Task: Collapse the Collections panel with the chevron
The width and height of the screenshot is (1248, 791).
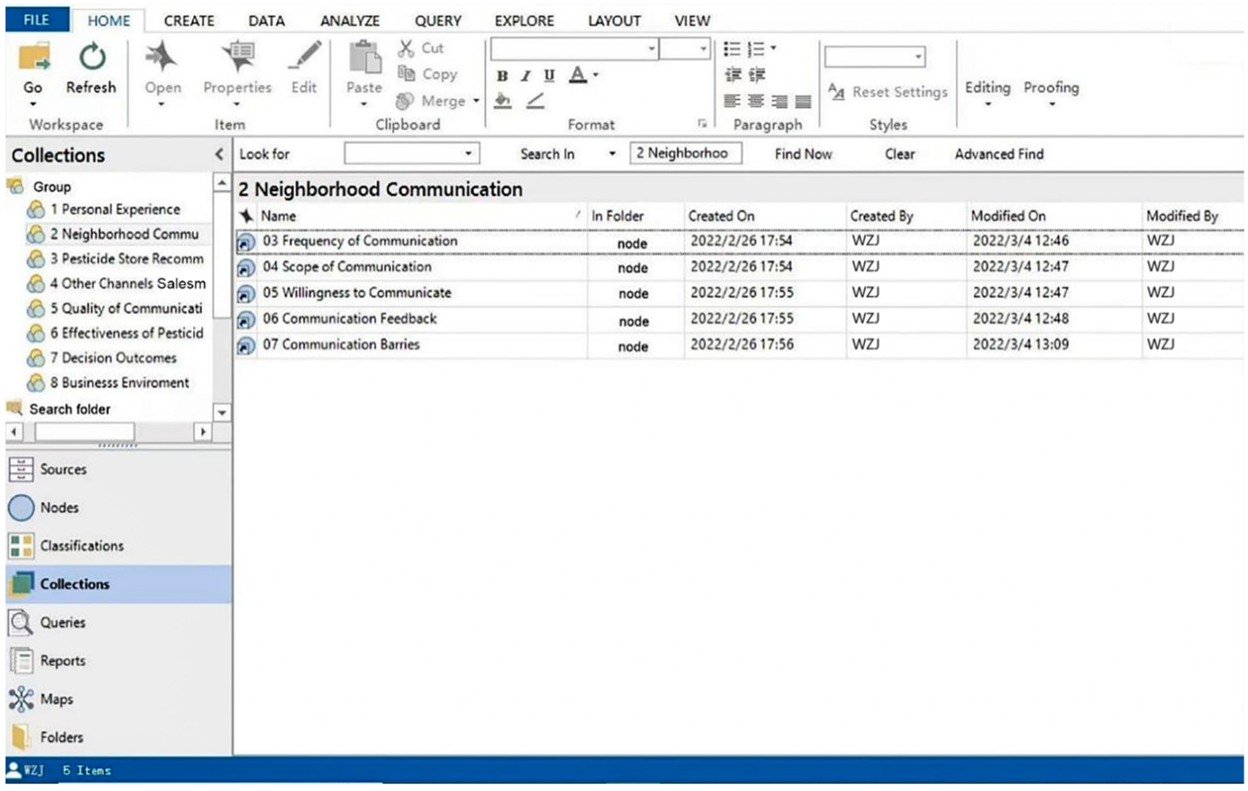Action: pos(219,154)
